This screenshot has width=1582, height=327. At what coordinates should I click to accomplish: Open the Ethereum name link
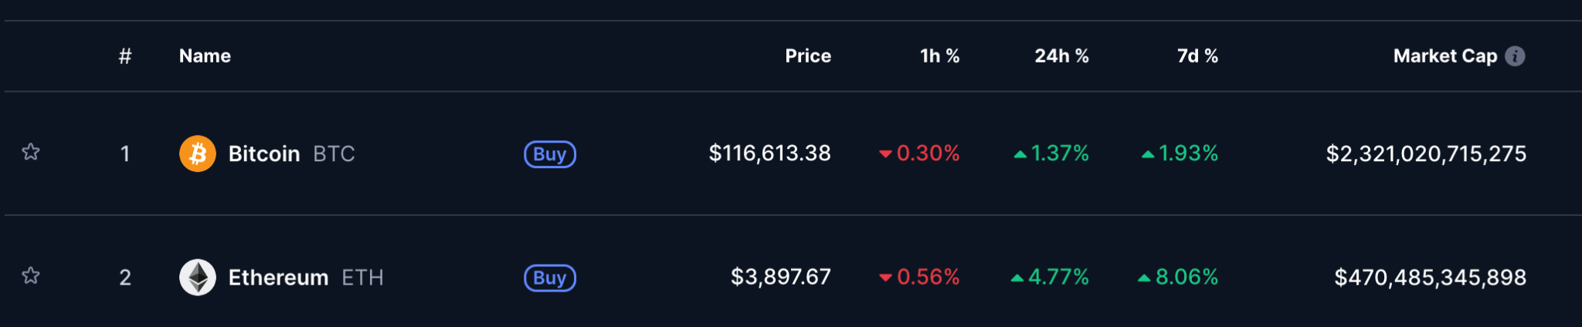[278, 277]
